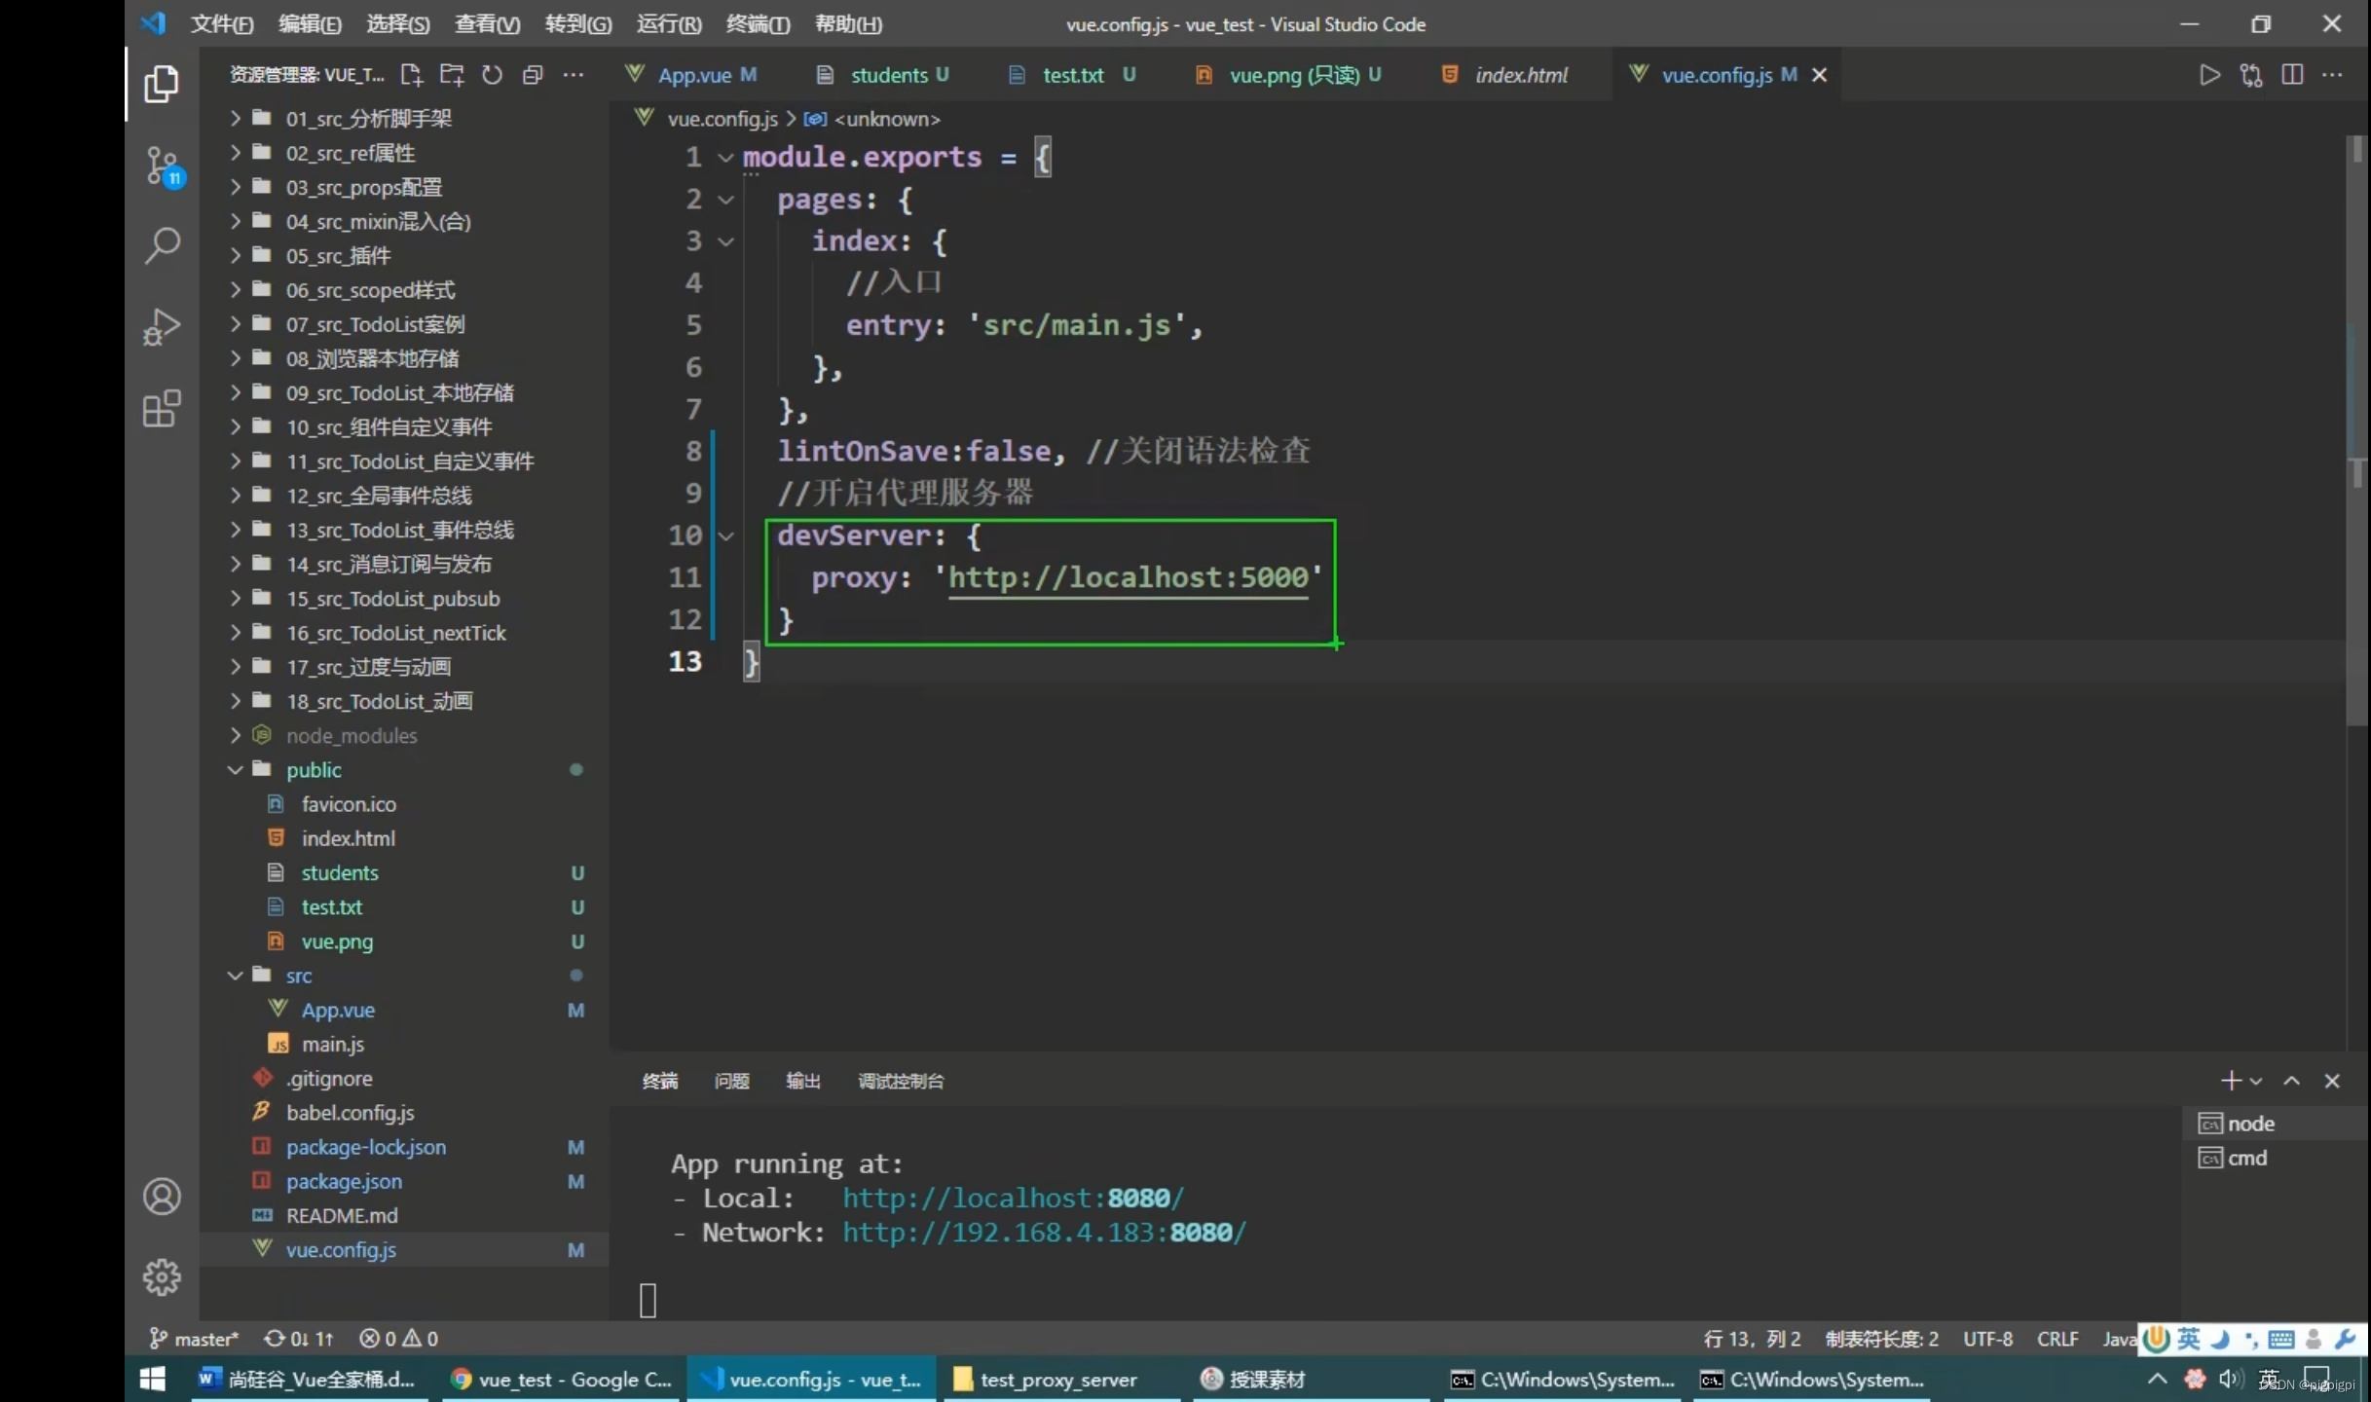Fold the pages block at line 2

point(725,200)
